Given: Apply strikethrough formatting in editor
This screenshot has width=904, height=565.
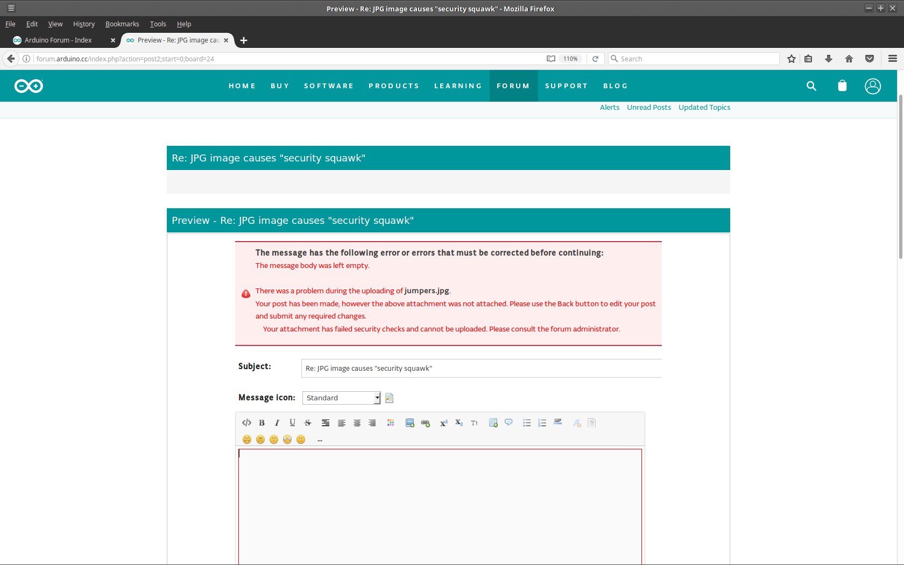Looking at the screenshot, I should tap(308, 423).
